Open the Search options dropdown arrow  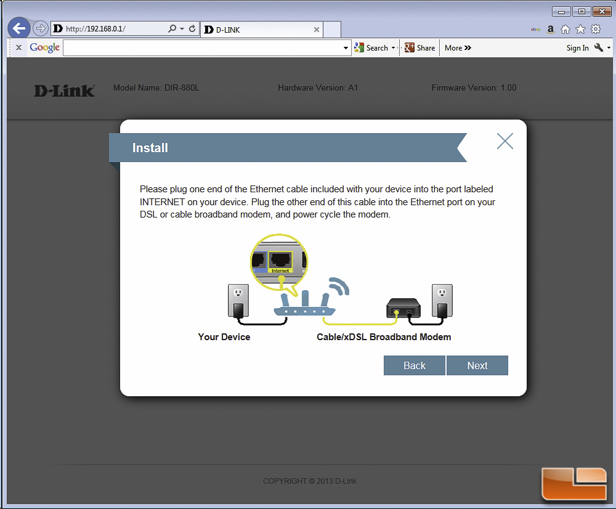[x=393, y=48]
